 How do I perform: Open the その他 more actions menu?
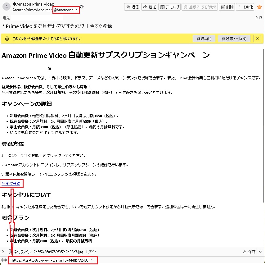tap(245, 7)
